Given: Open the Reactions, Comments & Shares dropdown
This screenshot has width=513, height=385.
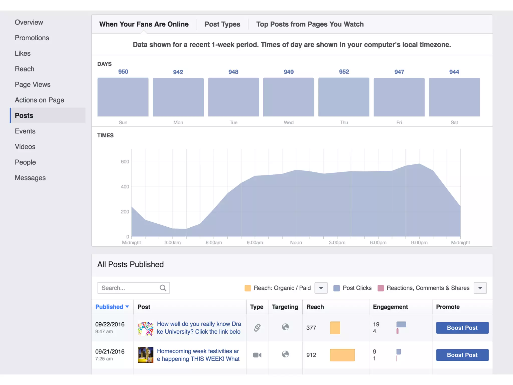Looking at the screenshot, I should 480,288.
